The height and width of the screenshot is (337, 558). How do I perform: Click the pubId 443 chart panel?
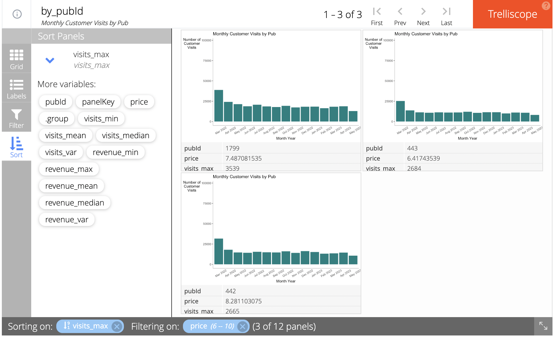tap(453, 86)
